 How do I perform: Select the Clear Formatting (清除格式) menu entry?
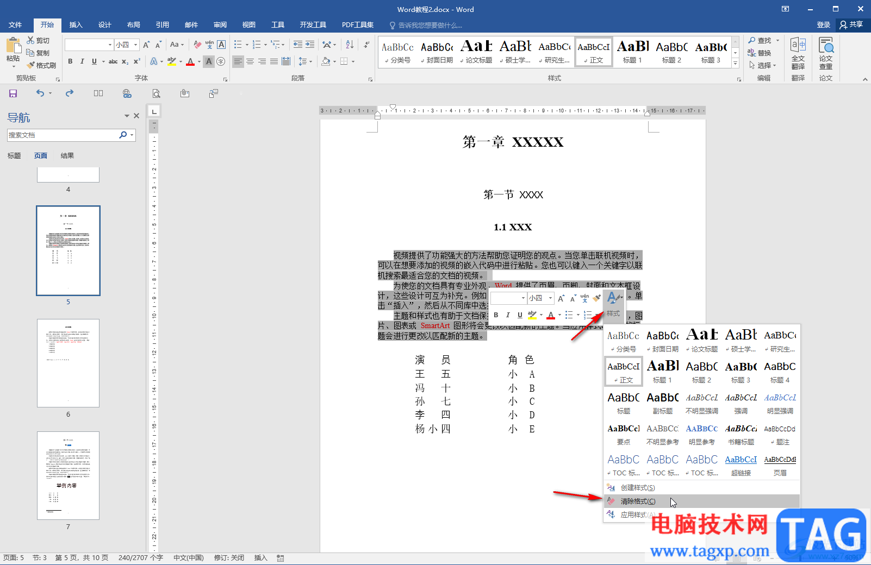pos(702,501)
